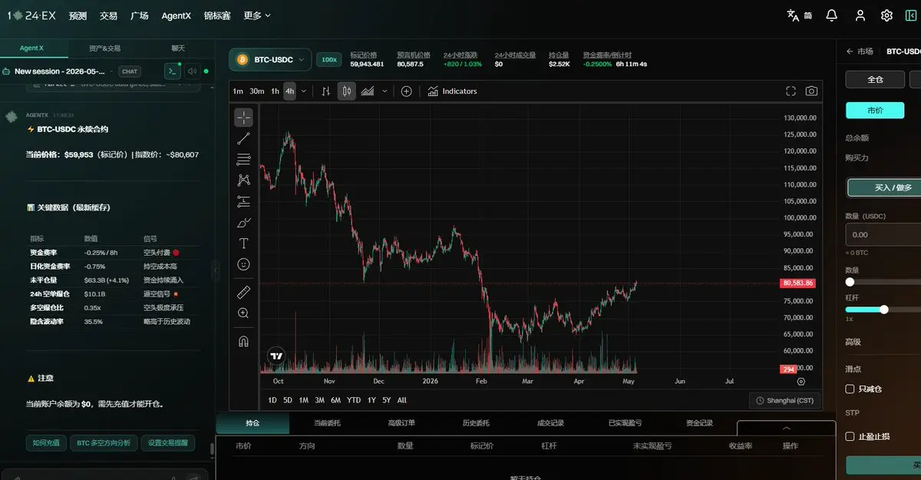This screenshot has width=921, height=480.
Task: Open chart axis settings gear
Action: tap(801, 382)
